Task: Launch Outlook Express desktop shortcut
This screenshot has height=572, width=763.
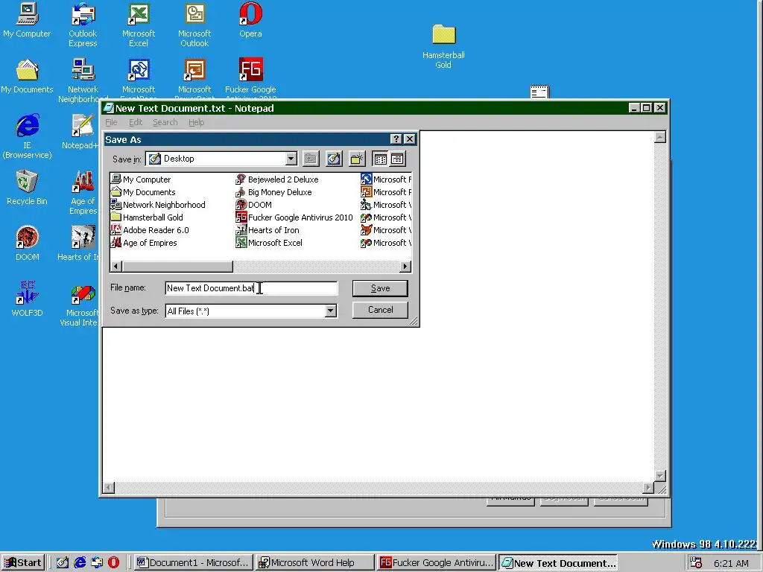Action: coord(83,25)
